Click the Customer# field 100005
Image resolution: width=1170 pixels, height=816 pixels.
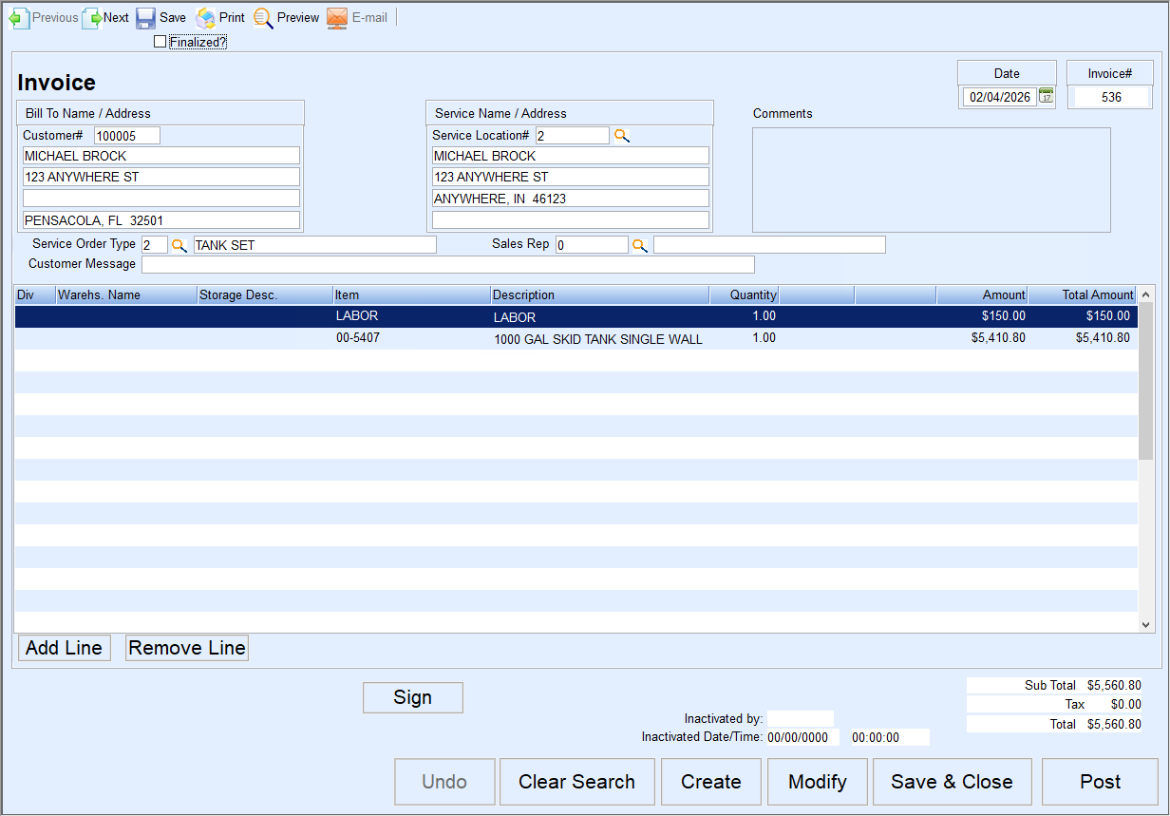click(127, 136)
